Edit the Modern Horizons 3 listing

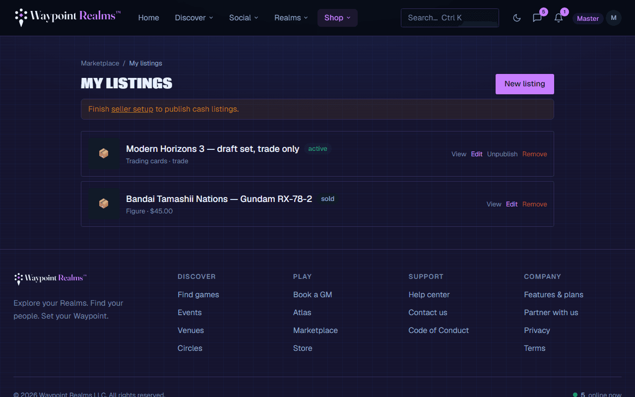477,154
